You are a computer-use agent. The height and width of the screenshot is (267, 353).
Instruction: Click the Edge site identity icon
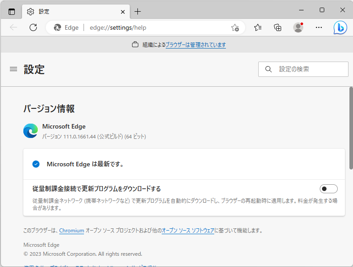point(57,27)
